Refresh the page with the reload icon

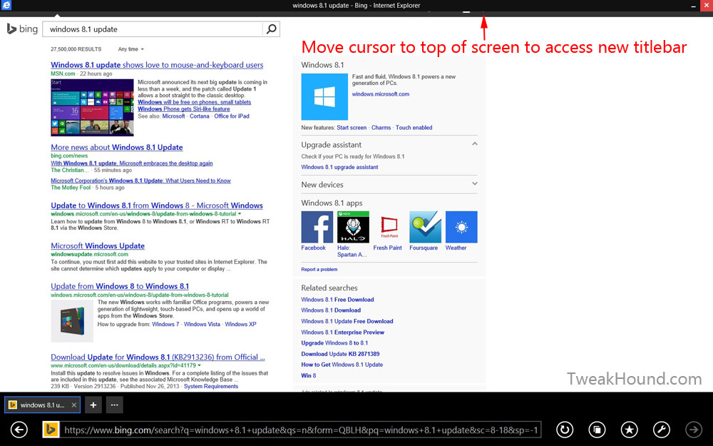564,430
